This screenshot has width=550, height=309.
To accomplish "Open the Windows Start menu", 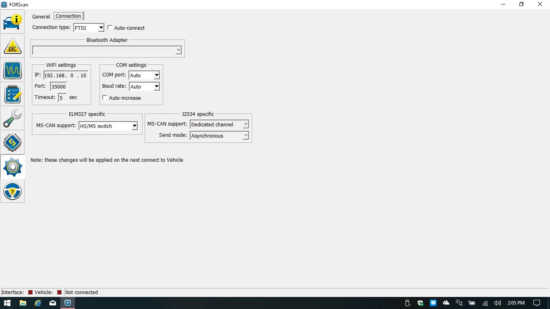I will coord(7,303).
